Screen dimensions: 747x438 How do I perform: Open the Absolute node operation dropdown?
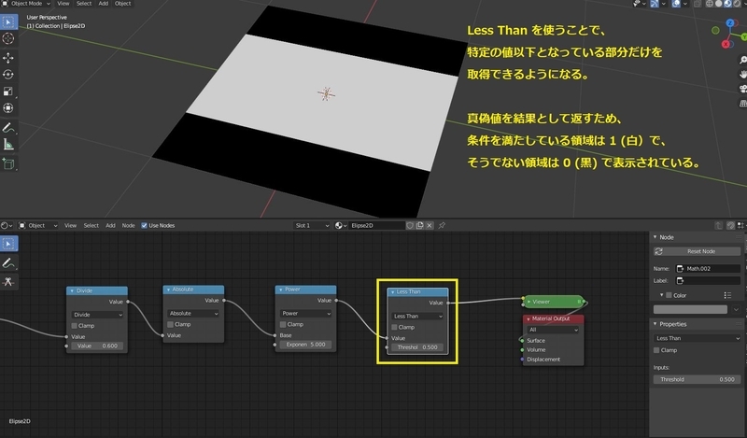193,314
